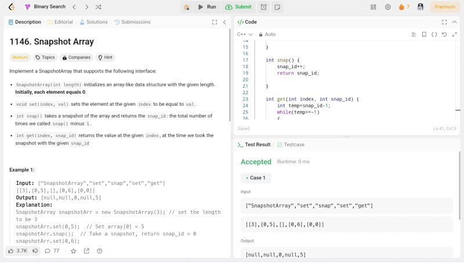Click the Accepted status text
This screenshot has height=263, width=464.
(256, 162)
